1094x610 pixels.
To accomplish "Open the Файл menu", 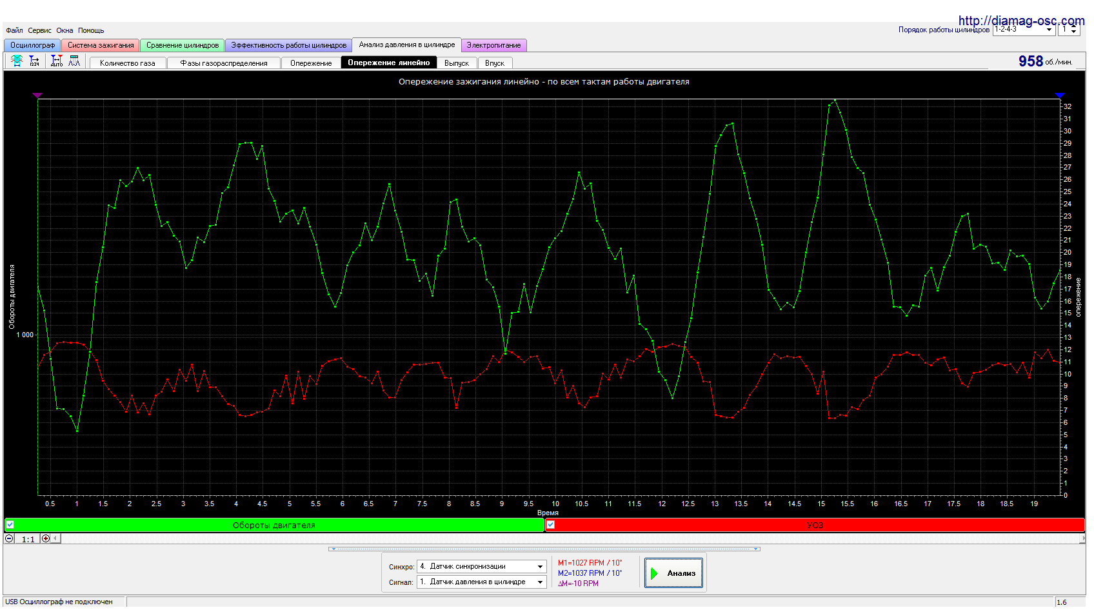I will click(x=14, y=30).
